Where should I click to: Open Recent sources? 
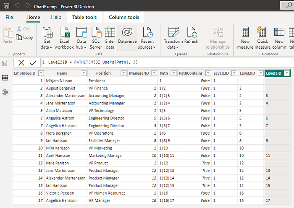(147, 38)
